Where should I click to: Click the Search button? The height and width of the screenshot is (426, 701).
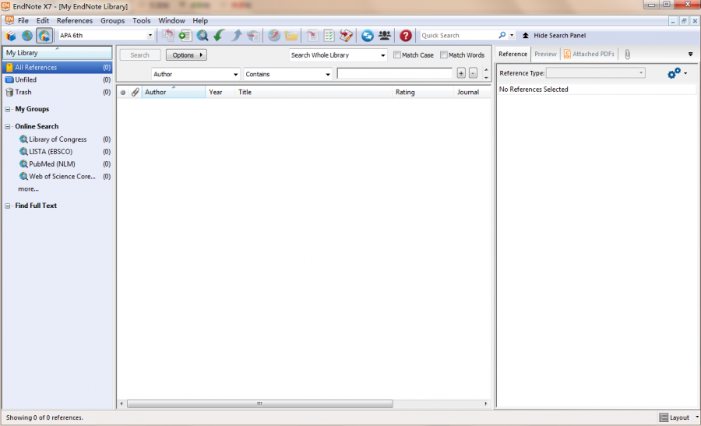[140, 55]
